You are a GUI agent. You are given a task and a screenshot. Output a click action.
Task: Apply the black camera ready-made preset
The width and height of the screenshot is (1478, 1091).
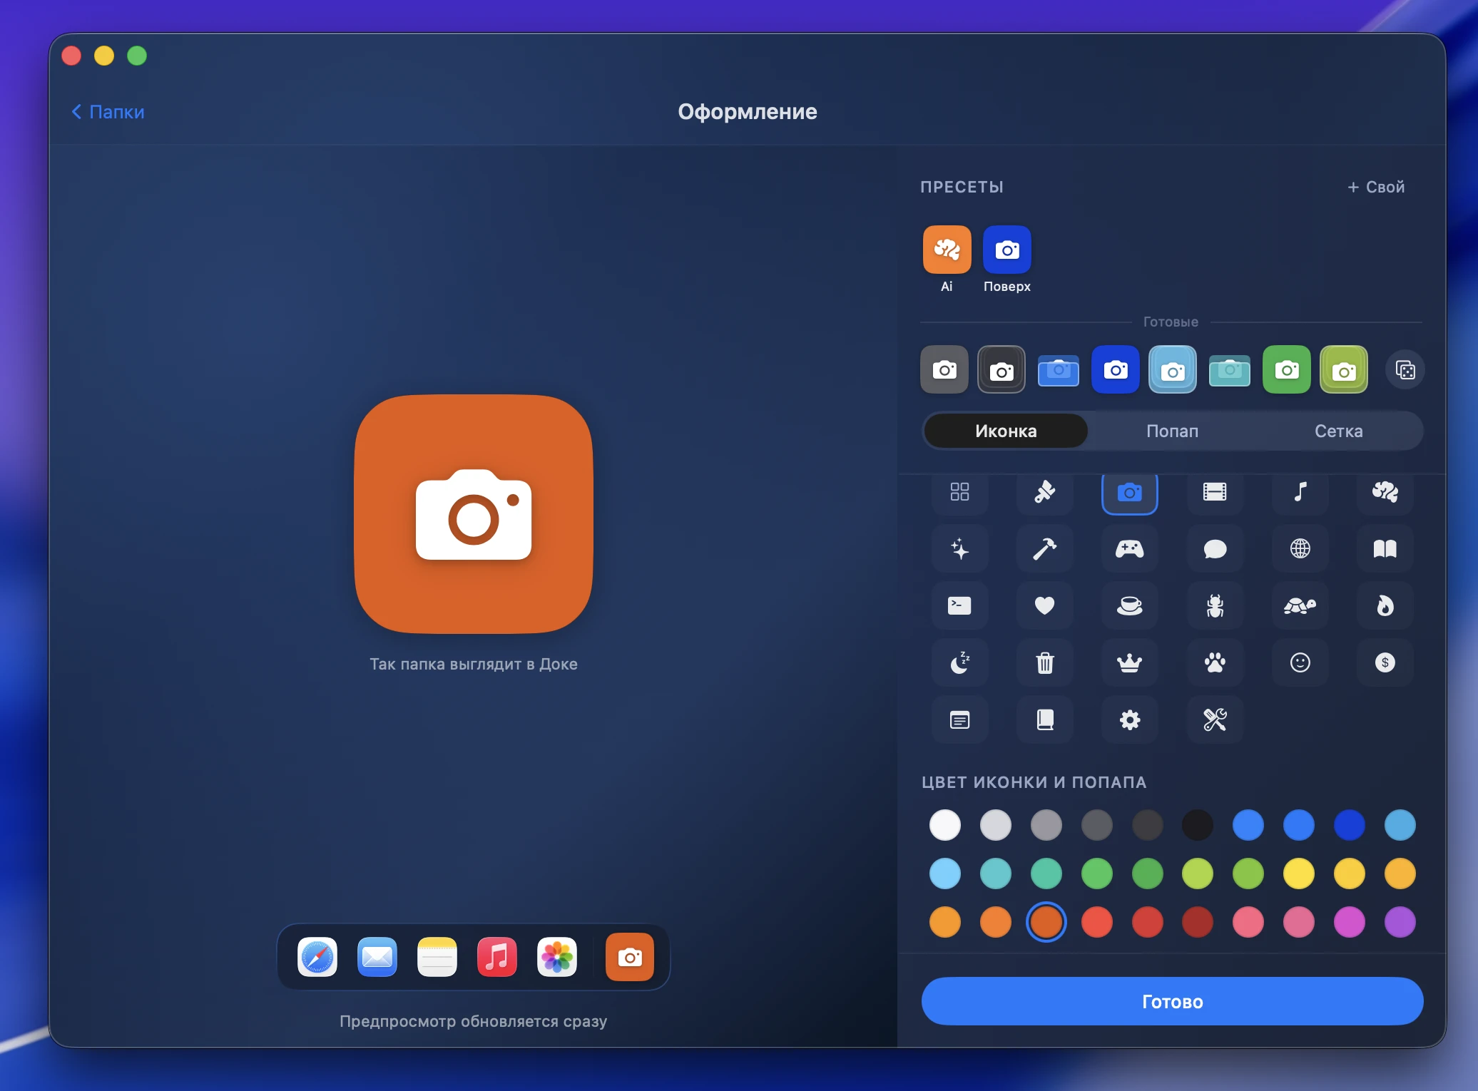(1002, 369)
